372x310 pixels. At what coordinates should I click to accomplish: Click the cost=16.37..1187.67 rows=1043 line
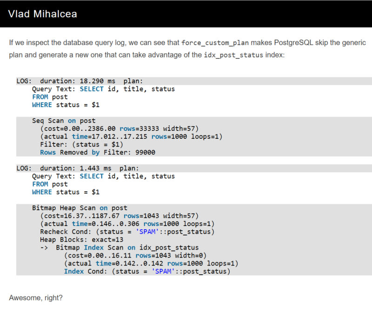click(x=120, y=216)
